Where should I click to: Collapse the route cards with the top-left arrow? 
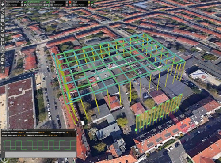click(3, 2)
